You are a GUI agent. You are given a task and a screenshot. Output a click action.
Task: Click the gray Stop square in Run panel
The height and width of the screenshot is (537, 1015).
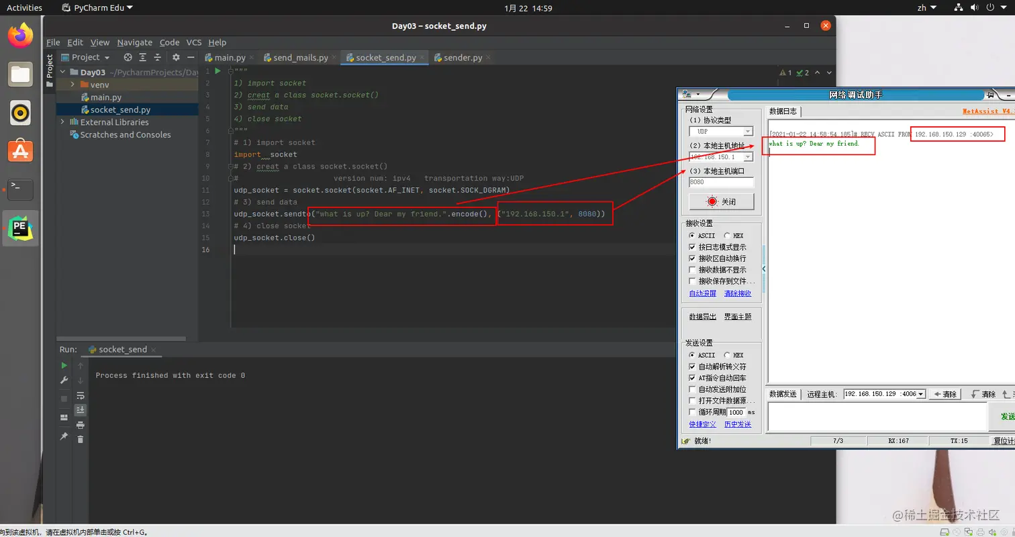click(x=64, y=399)
